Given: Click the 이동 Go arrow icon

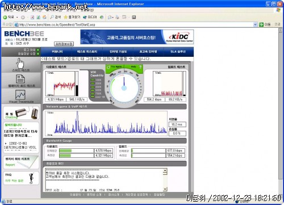Looking at the screenshot, I should click(261, 24).
